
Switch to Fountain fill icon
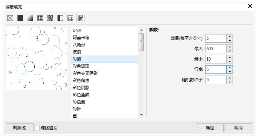pos(30,18)
